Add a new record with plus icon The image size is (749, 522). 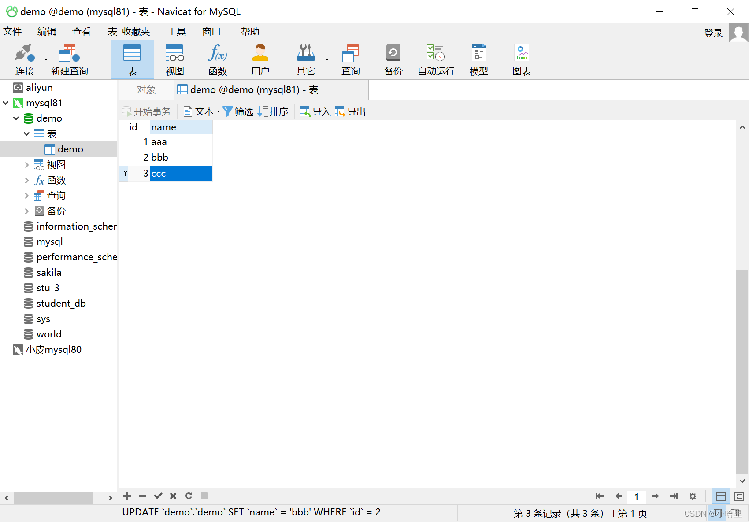point(127,496)
